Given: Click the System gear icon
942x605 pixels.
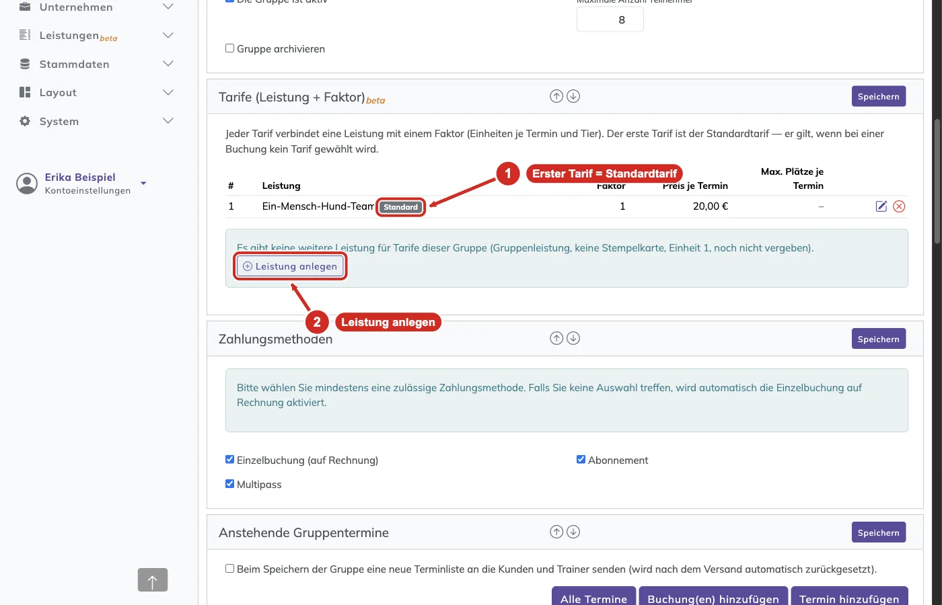Looking at the screenshot, I should (25, 121).
